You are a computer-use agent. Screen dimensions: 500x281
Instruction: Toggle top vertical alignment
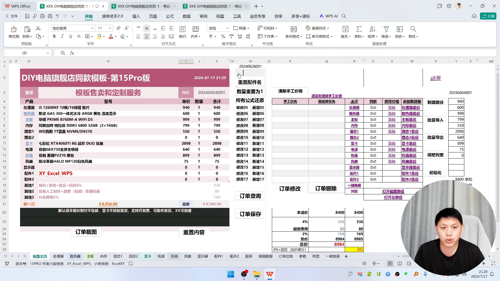[139, 28]
